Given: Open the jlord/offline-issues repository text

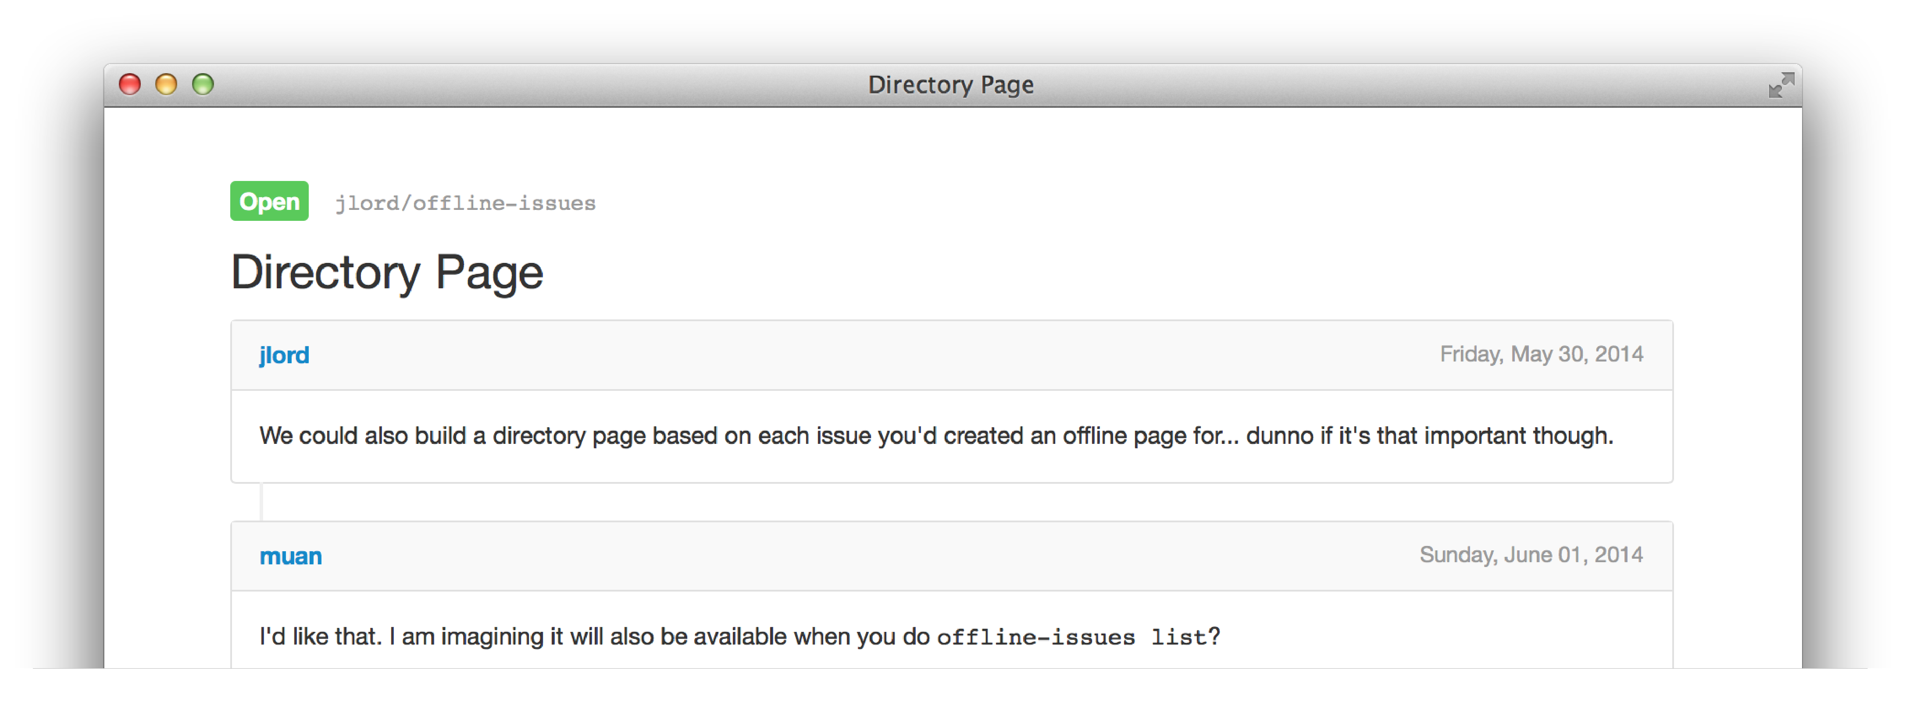Looking at the screenshot, I should point(465,203).
